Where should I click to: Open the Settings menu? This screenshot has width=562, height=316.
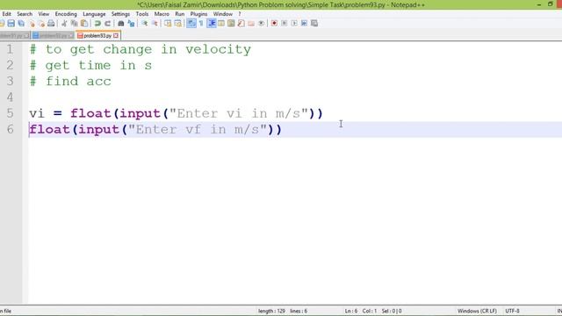pos(120,14)
